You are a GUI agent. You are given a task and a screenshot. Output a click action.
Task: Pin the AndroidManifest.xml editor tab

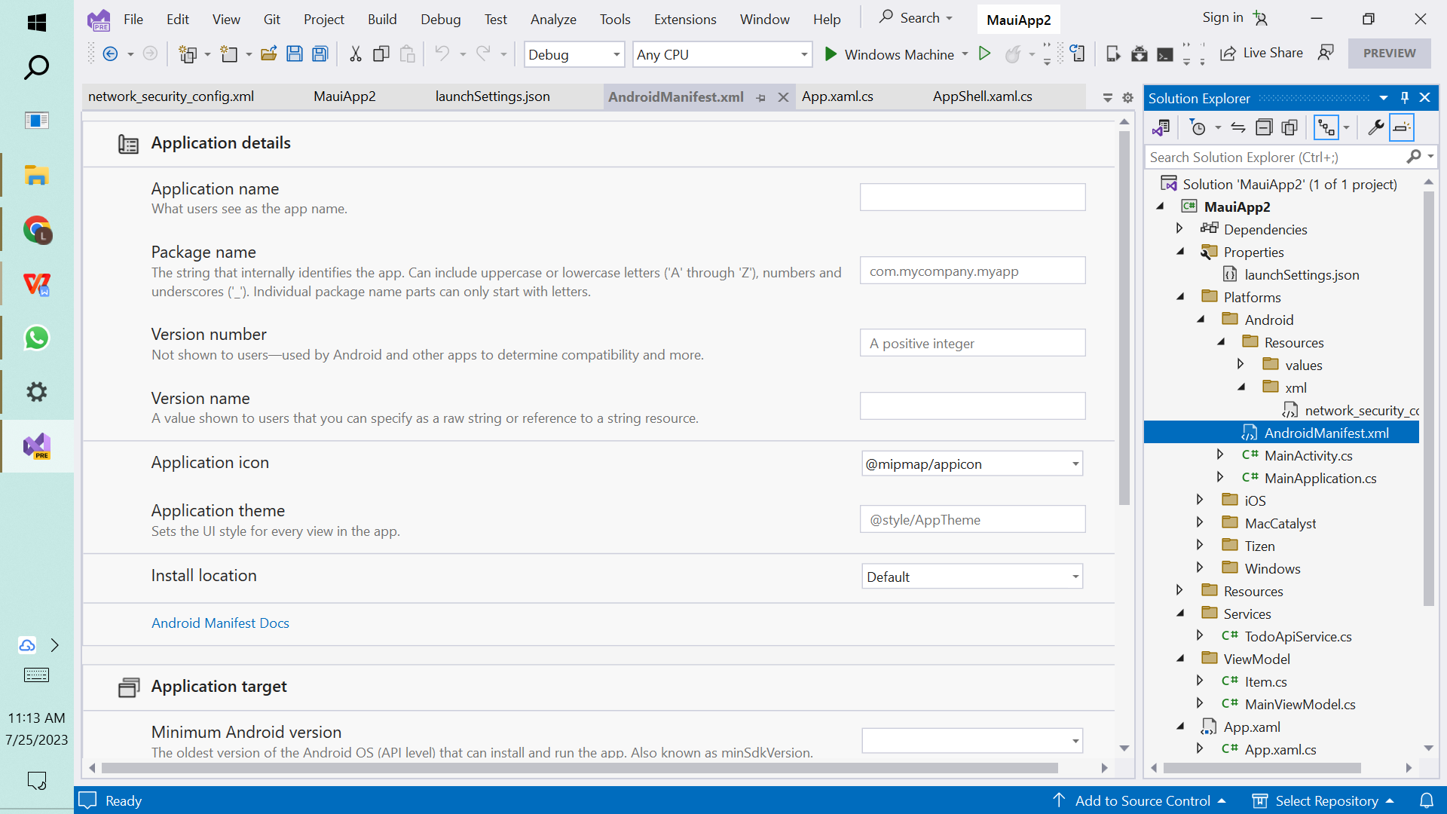coord(761,97)
